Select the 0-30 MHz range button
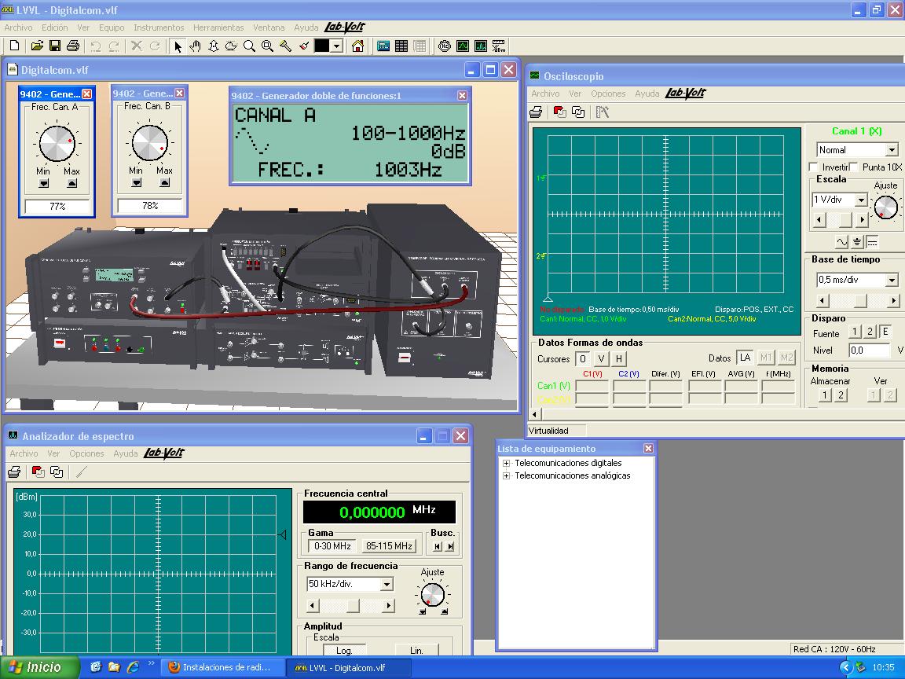 (332, 545)
